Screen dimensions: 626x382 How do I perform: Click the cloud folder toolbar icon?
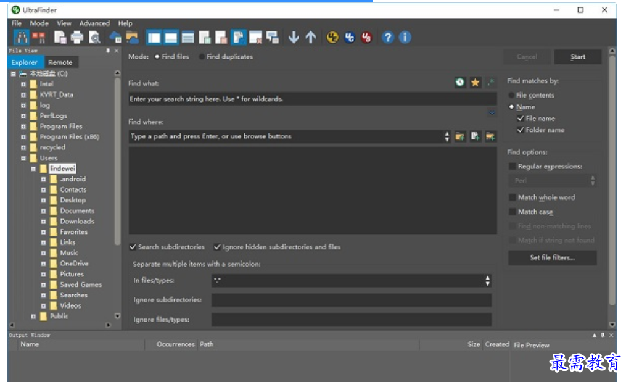point(132,38)
